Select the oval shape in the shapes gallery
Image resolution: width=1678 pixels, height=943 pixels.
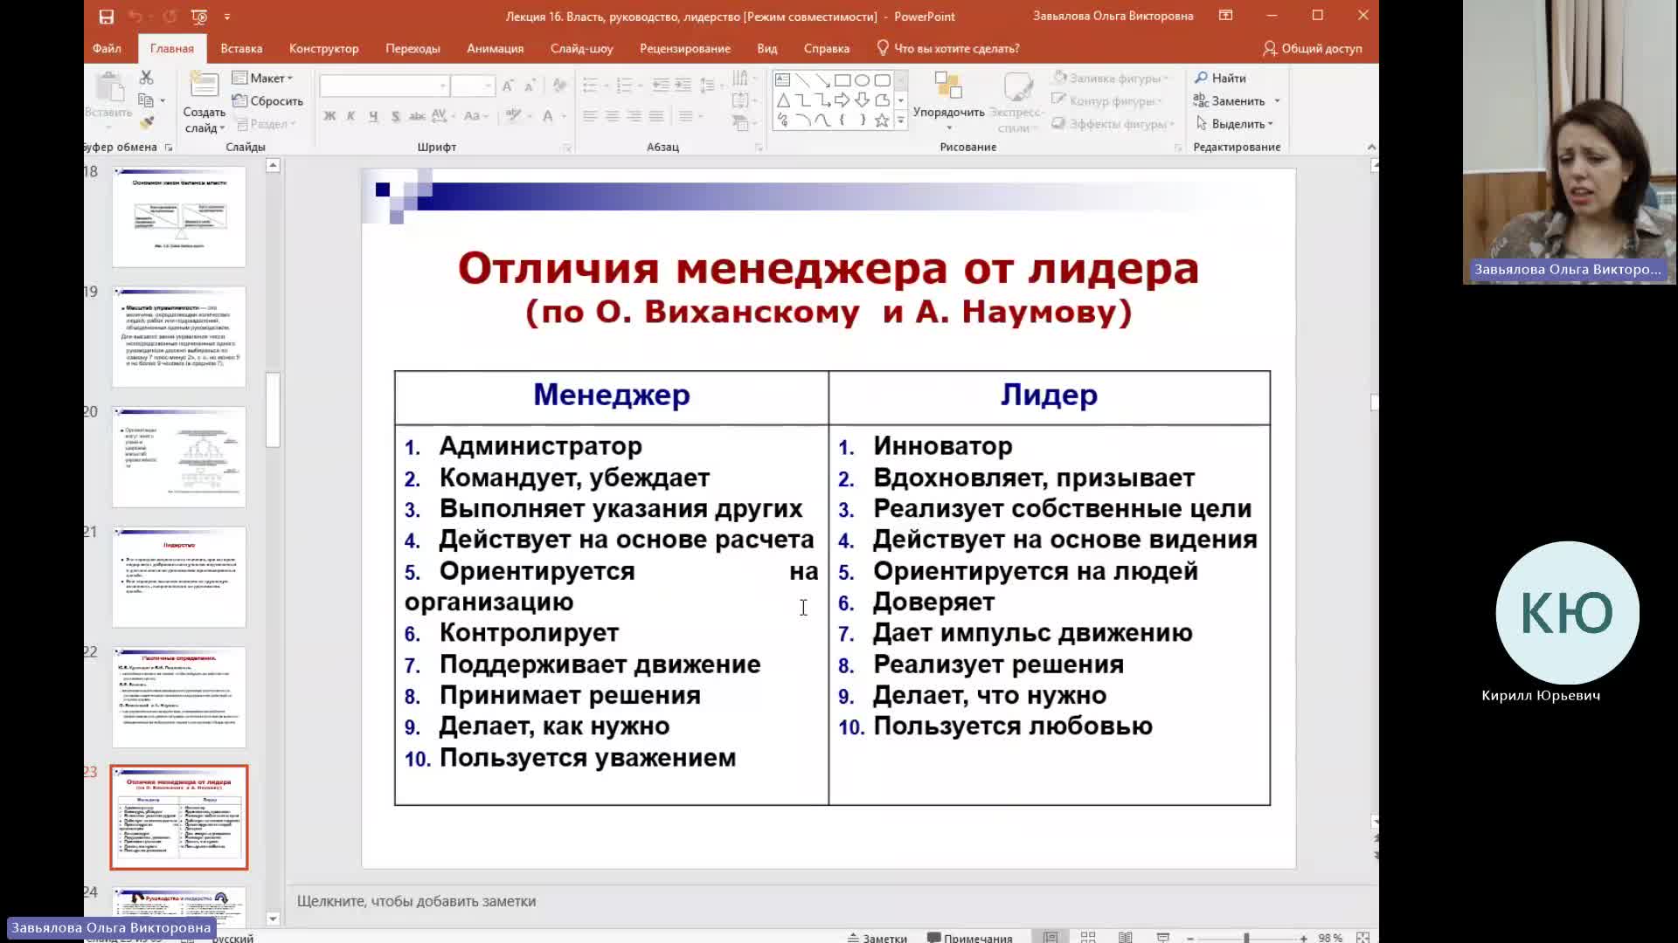(863, 79)
